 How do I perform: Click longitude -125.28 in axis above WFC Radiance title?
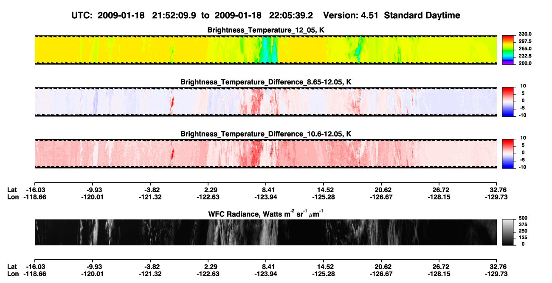tap(323, 197)
